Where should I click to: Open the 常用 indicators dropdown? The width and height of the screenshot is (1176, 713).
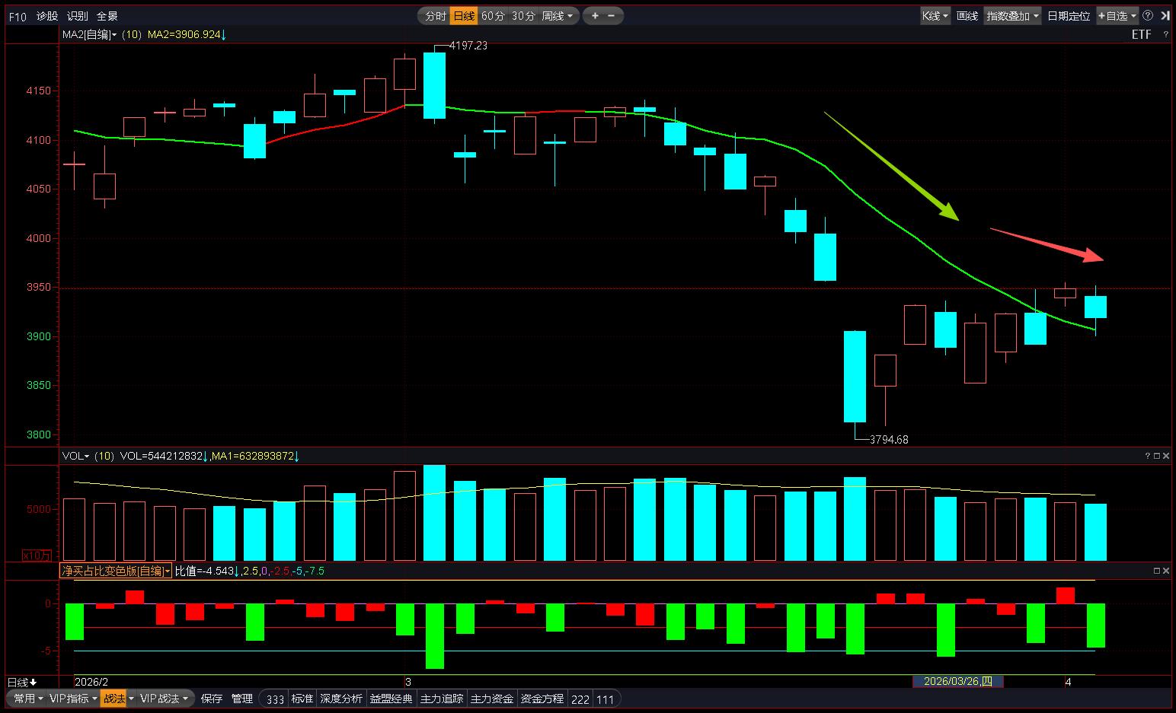pos(28,699)
